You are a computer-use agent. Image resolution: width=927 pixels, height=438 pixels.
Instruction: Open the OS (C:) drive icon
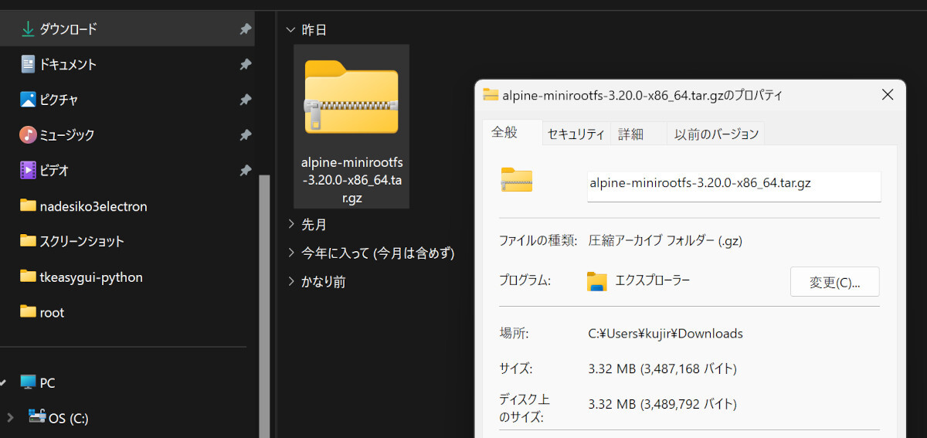(37, 417)
